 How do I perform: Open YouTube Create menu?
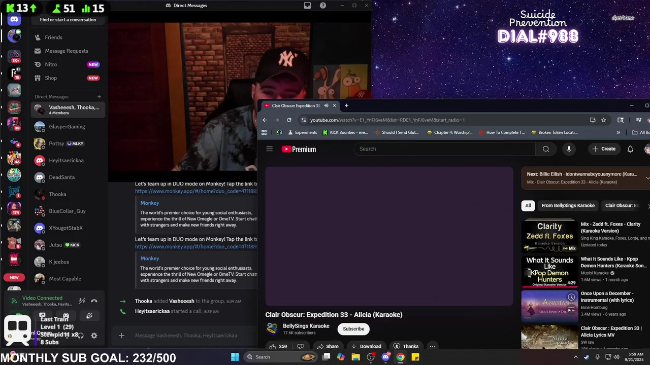pyautogui.click(x=603, y=149)
